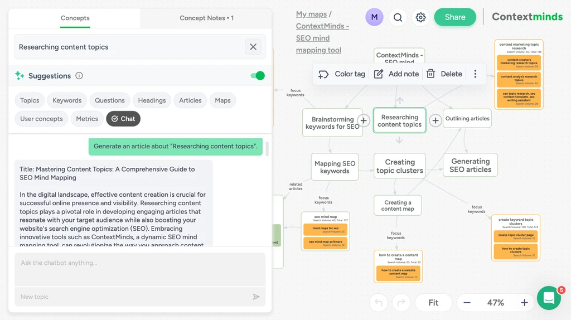This screenshot has width=571, height=320.
Task: Click the Add note label
Action: 404,74
